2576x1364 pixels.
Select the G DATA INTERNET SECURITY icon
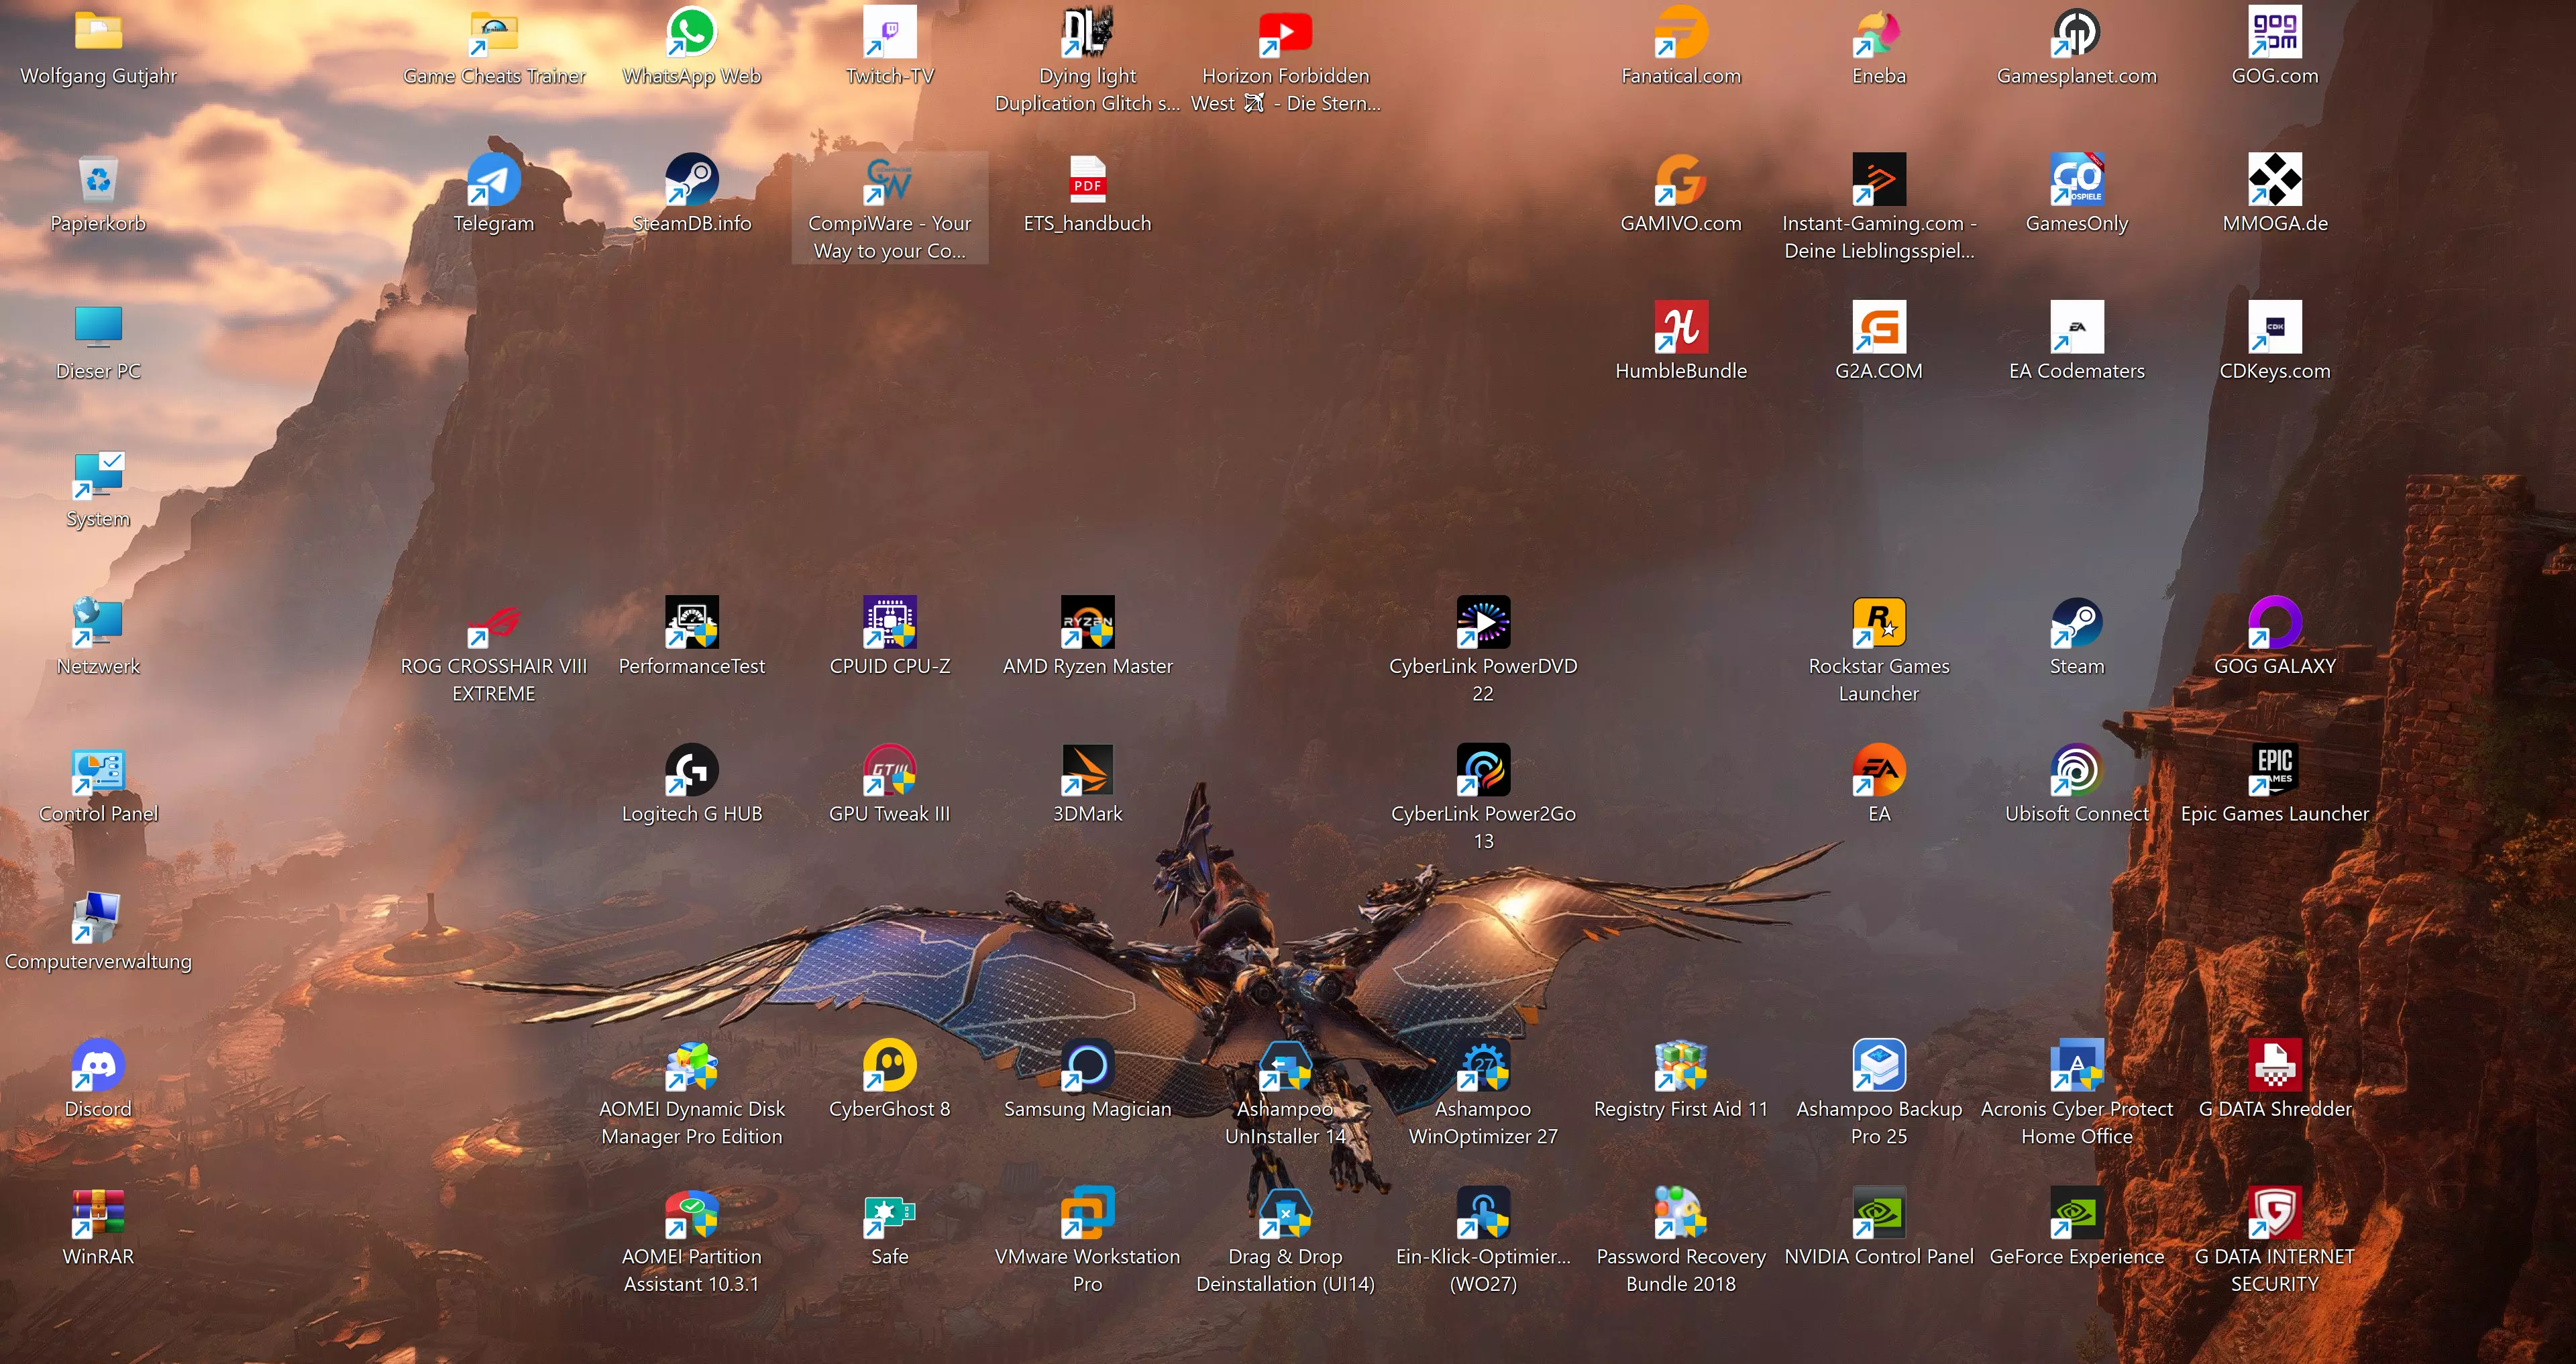pos(2275,1212)
